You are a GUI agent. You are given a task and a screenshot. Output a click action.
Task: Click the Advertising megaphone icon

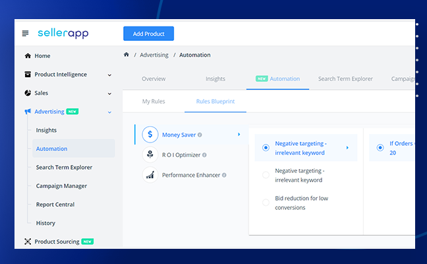(x=28, y=112)
